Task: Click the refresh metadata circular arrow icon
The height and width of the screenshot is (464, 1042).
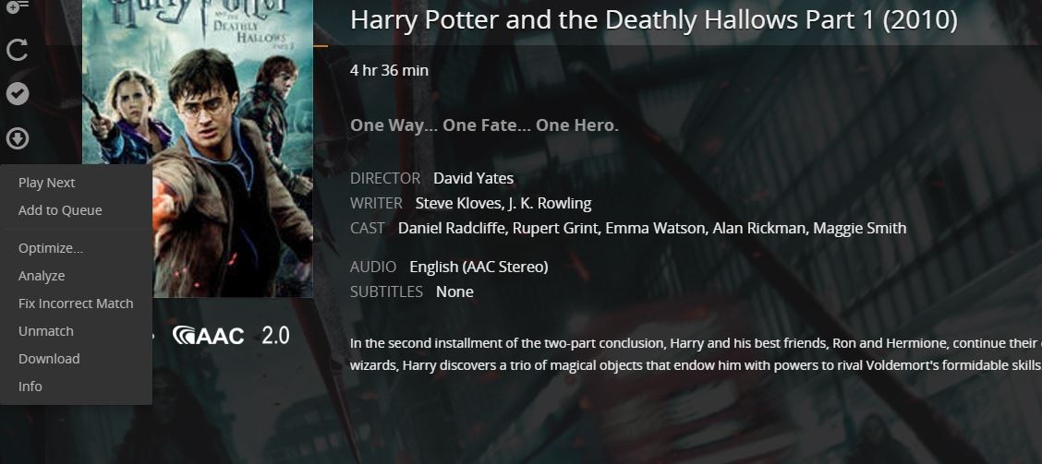Action: point(18,50)
